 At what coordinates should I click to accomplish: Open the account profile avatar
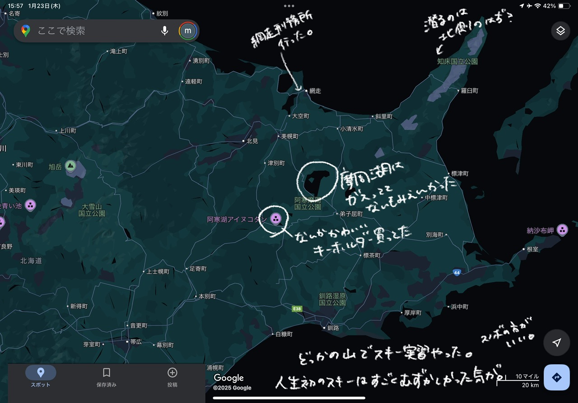click(x=188, y=31)
